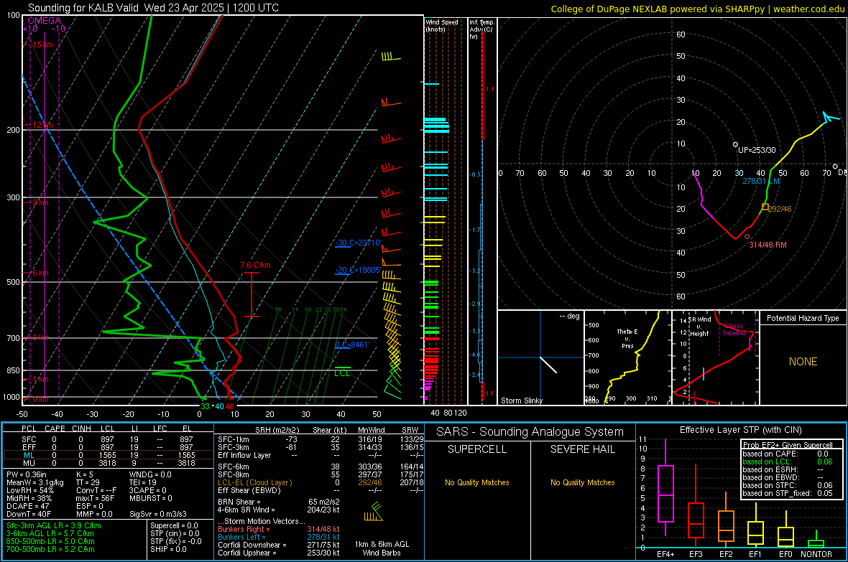
Task: Open the weather.cod.edu NEXLAB credit link
Action: coord(698,9)
